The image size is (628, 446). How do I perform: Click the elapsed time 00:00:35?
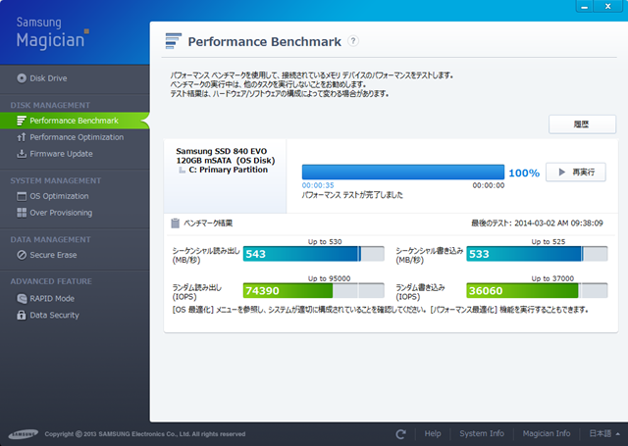tap(318, 185)
